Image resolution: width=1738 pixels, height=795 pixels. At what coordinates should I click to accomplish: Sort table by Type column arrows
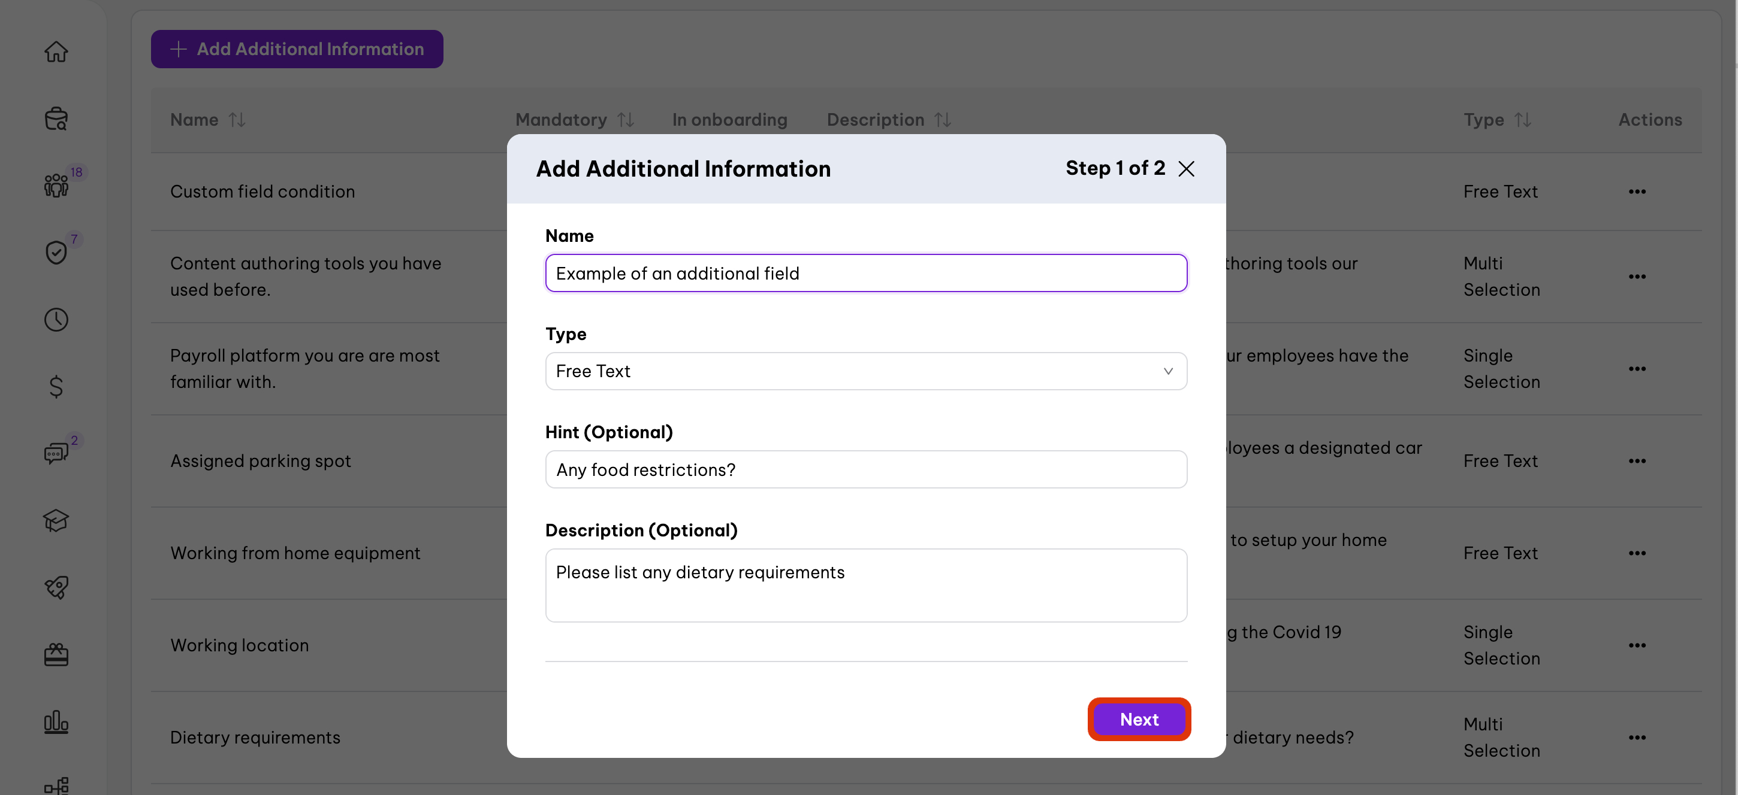pyautogui.click(x=1522, y=120)
